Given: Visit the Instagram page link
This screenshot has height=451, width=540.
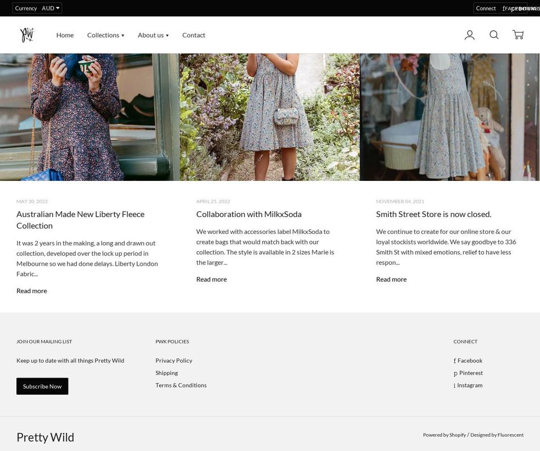Looking at the screenshot, I should click(x=468, y=385).
